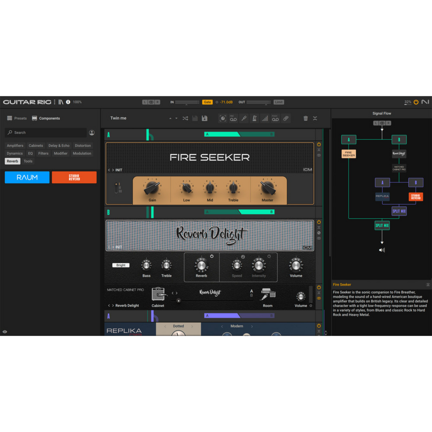
Task: Click previous arrow beside Reverb Delight preset
Action: (x=109, y=306)
